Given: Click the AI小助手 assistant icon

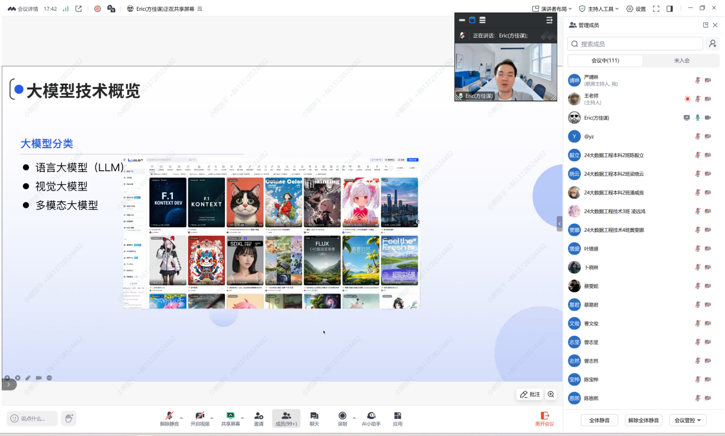Looking at the screenshot, I should coord(371,418).
